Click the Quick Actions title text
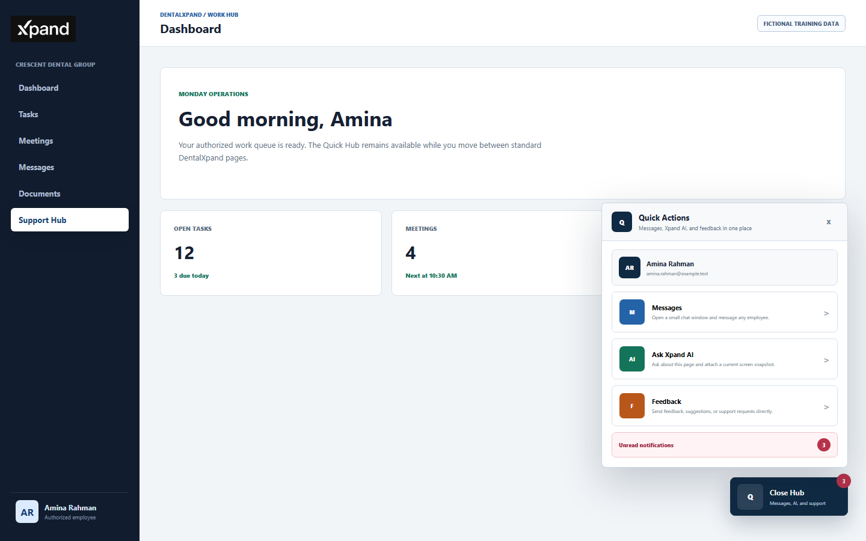The height and width of the screenshot is (541, 866). point(664,218)
